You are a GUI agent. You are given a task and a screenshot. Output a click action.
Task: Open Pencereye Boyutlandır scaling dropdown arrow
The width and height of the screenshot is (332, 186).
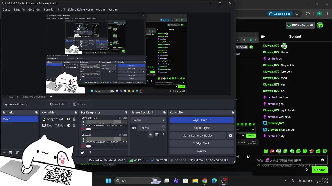[51, 97]
